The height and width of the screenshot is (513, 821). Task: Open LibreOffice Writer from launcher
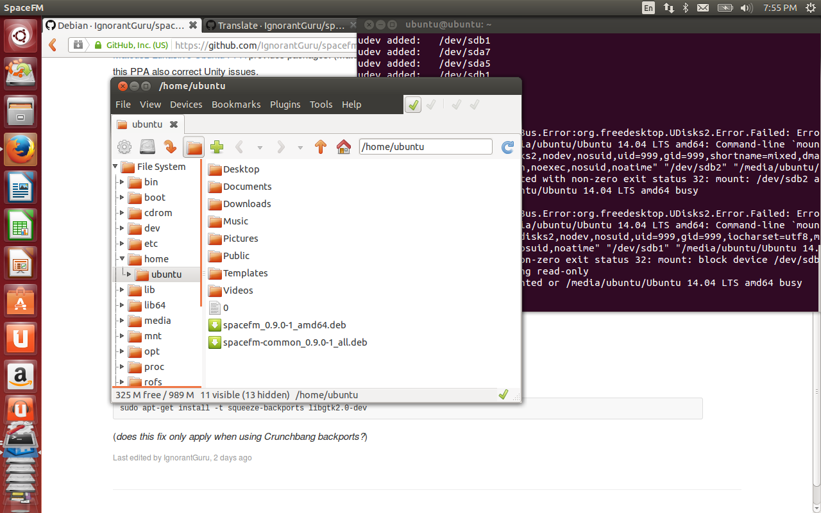(x=21, y=189)
